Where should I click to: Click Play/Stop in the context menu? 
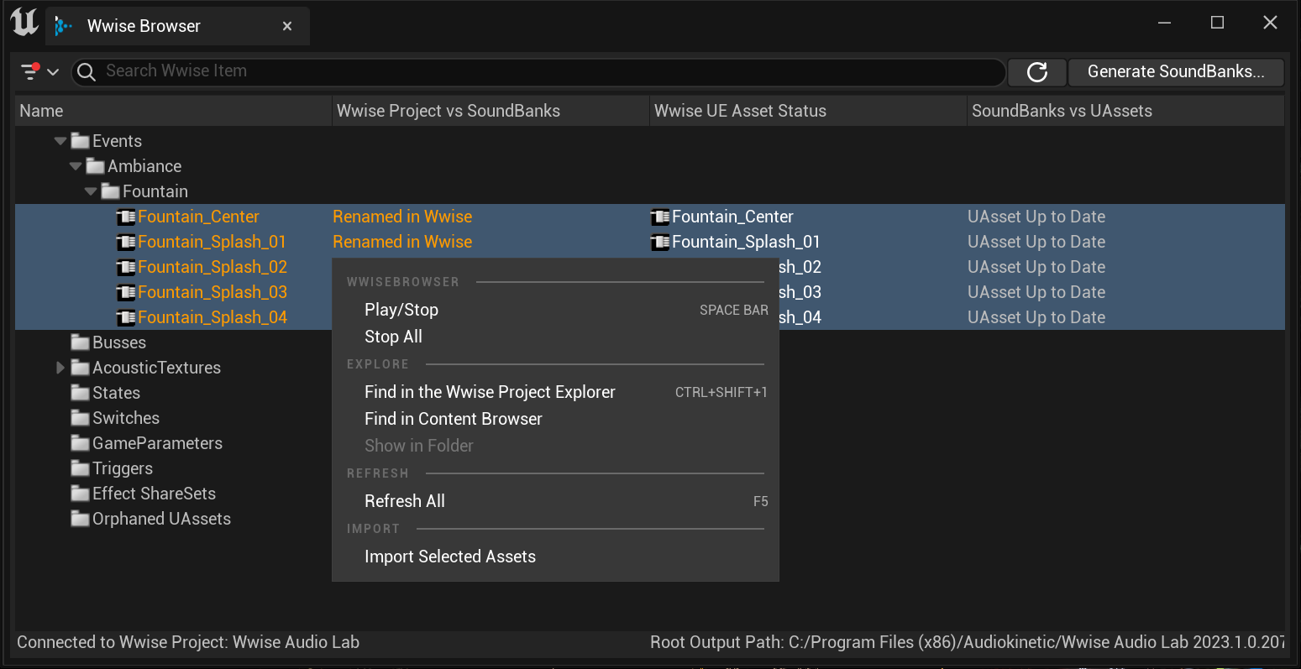coord(401,309)
